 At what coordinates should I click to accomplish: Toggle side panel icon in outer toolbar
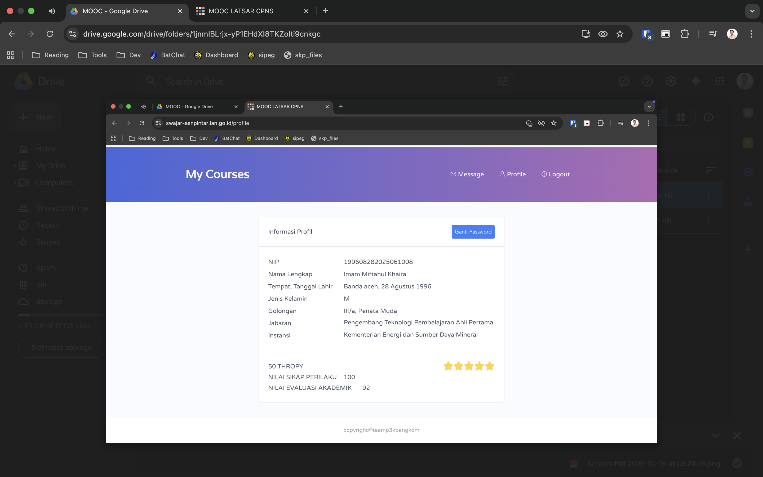665,34
